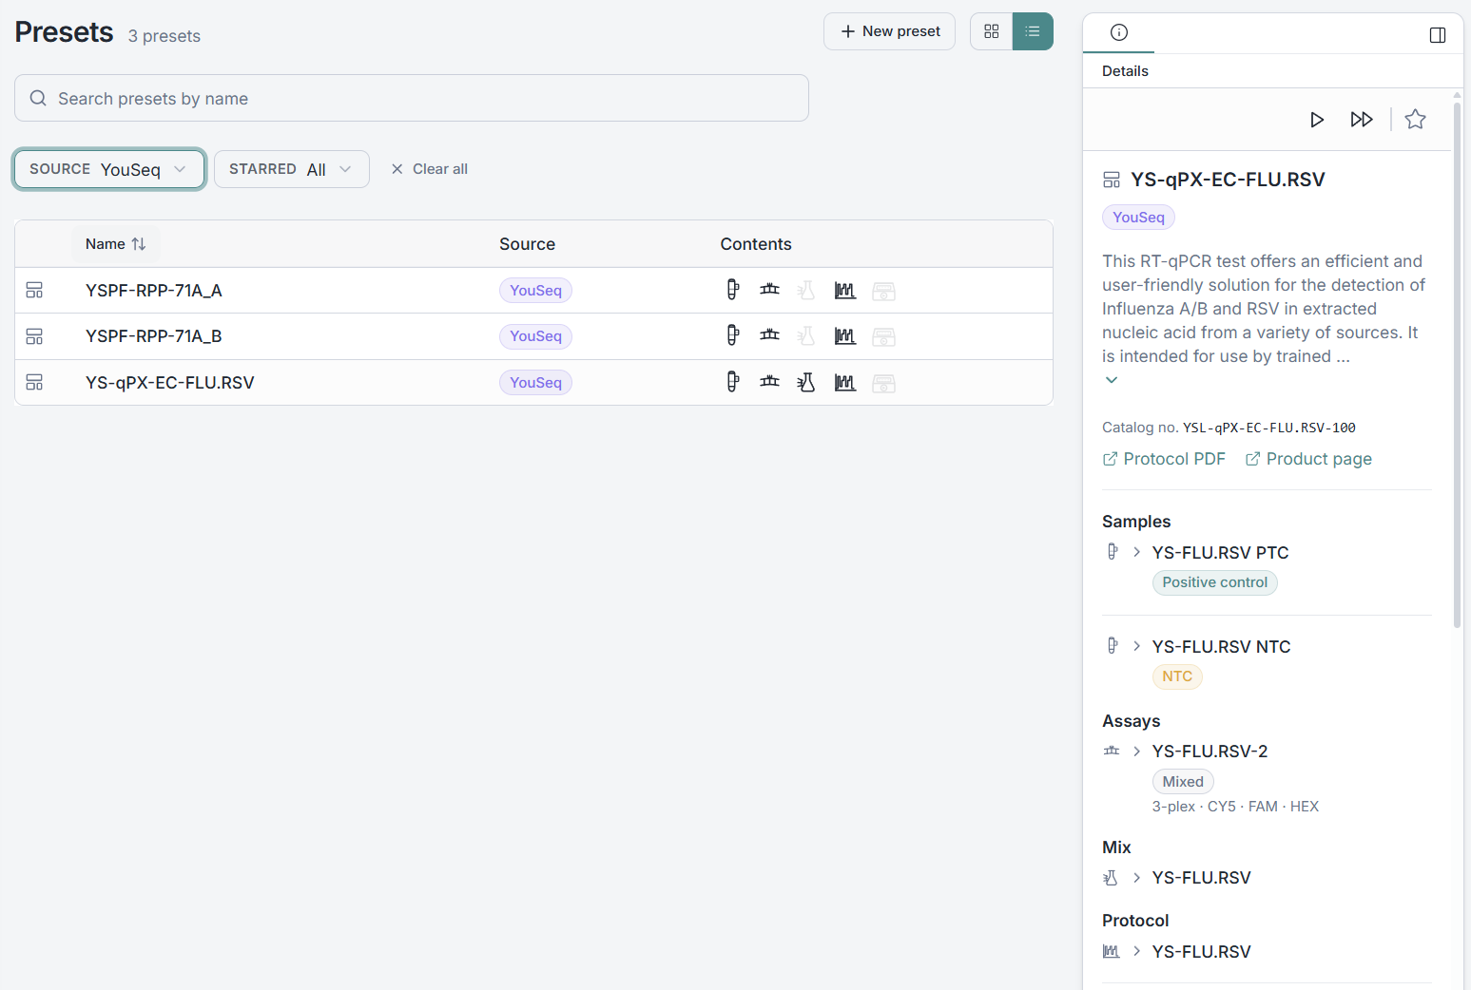This screenshot has height=990, width=1471.
Task: Click samples tube icon in YSPF-RPP-71A_B row
Action: click(x=732, y=335)
